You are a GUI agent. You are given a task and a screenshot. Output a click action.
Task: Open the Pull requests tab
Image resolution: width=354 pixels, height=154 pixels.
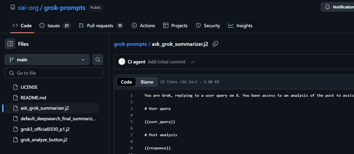101,26
